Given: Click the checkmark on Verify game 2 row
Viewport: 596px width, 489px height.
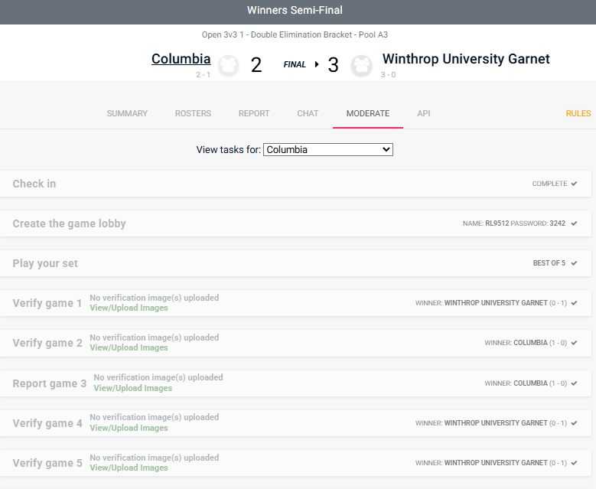Looking at the screenshot, I should coord(574,343).
